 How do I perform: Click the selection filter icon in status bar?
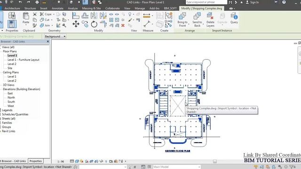(x=293, y=167)
